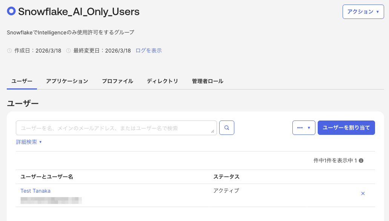Open the プロファイル tab
Image resolution: width=389 pixels, height=221 pixels.
point(118,81)
